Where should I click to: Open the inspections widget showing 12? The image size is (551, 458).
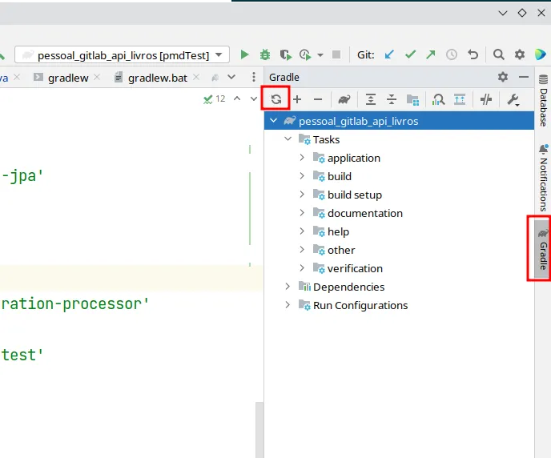pyautogui.click(x=215, y=99)
